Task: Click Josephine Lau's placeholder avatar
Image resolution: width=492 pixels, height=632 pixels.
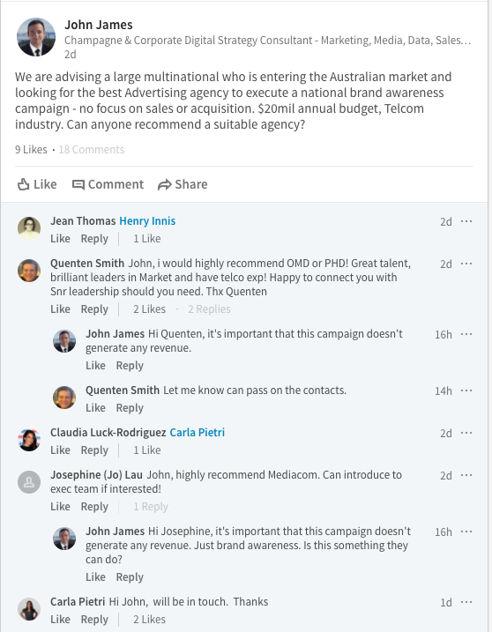Action: [x=29, y=482]
